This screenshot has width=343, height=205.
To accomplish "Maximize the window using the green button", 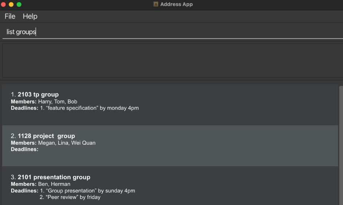I will tap(19, 4).
